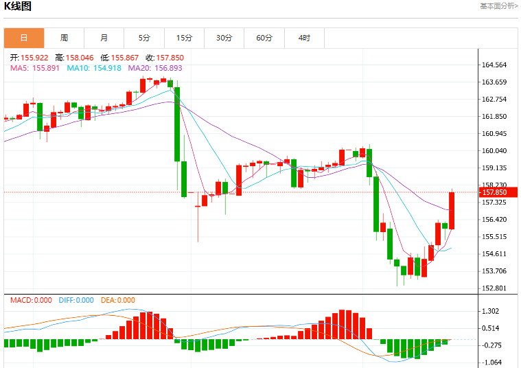The width and height of the screenshot is (521, 368).
Task: Open the 30分 interval tab
Action: click(224, 38)
